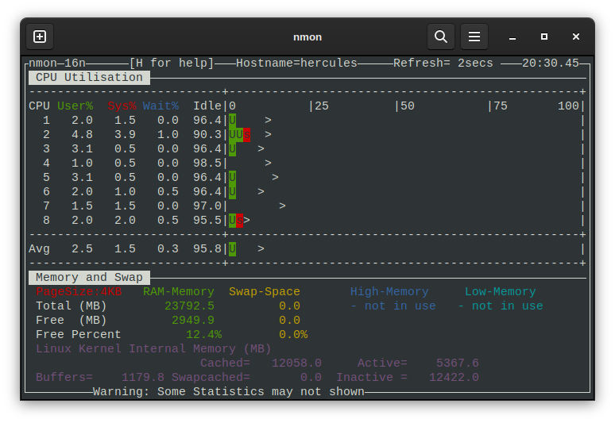
Task: Click the '[H for help]' text
Action: pyautogui.click(x=172, y=63)
